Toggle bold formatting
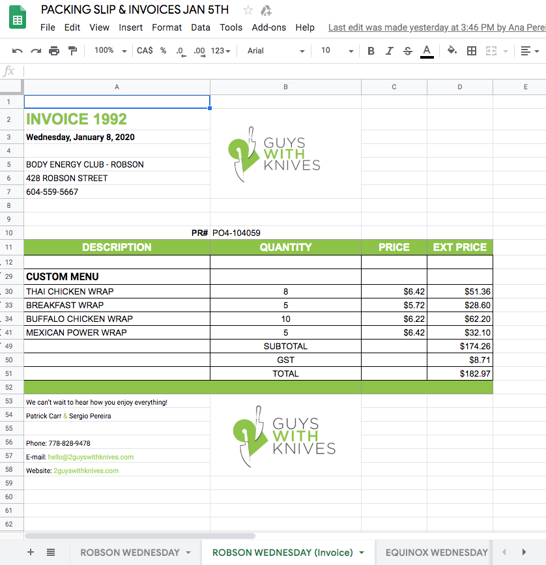Screen dimensions: 546x565 [371, 51]
